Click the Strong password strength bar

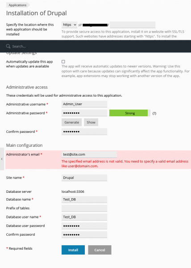point(130,113)
